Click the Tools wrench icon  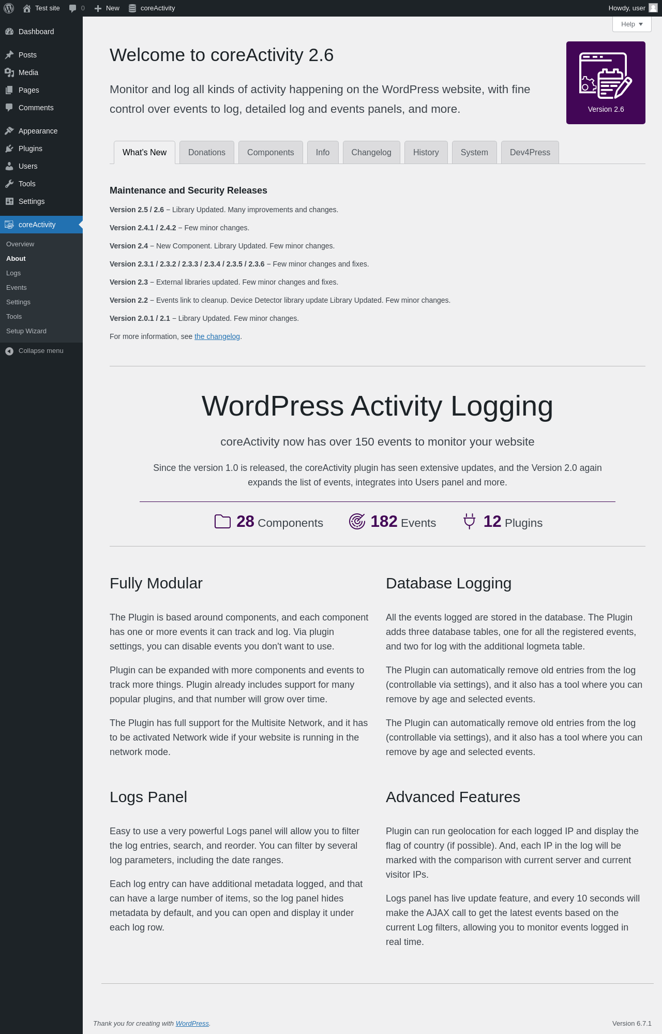pyautogui.click(x=9, y=184)
